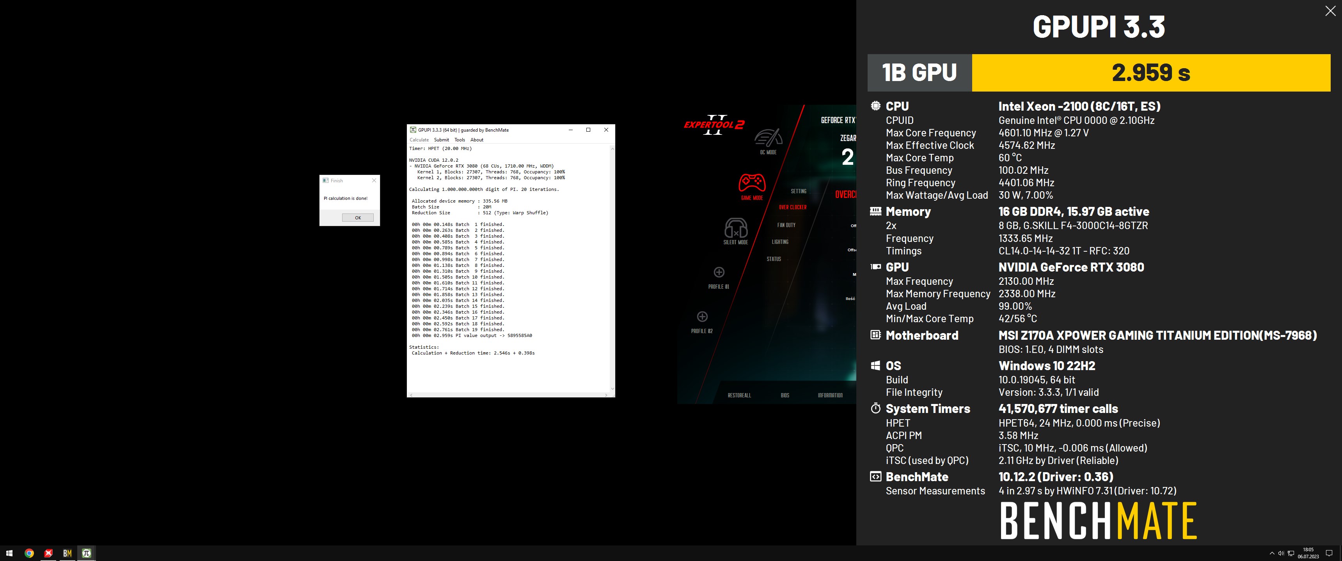The height and width of the screenshot is (561, 1342).
Task: Click GPUPI horizontal scrollbar right arrow
Action: [606, 395]
